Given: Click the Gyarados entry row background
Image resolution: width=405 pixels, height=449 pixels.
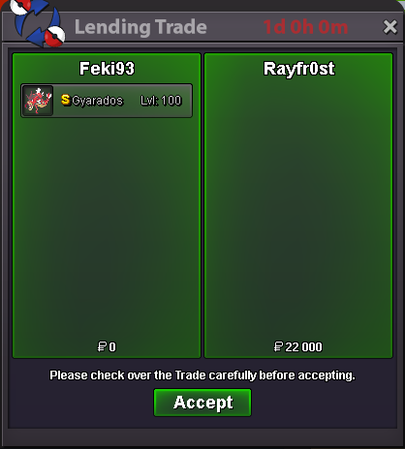Looking at the screenshot, I should tap(107, 101).
